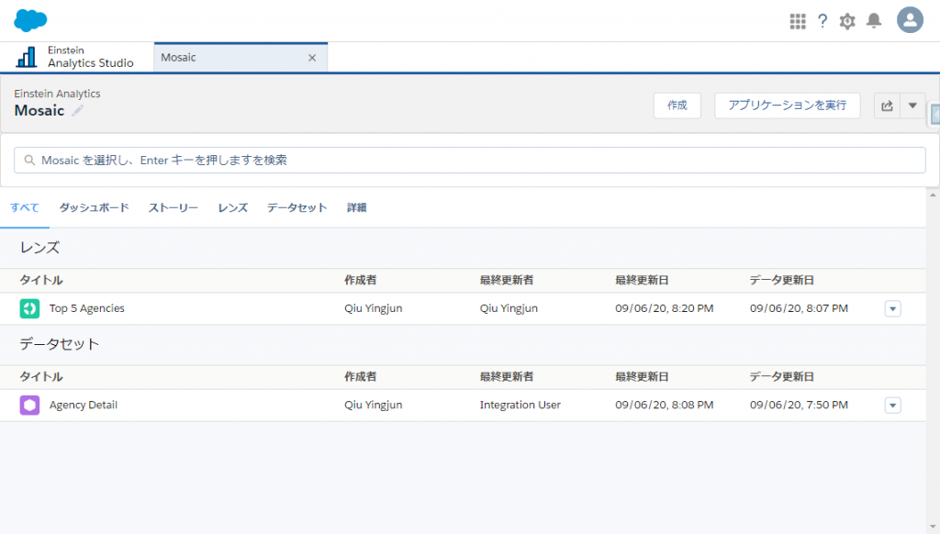Open actions dropdown for Top 5 Agencies
This screenshot has width=940, height=534.
pos(892,308)
